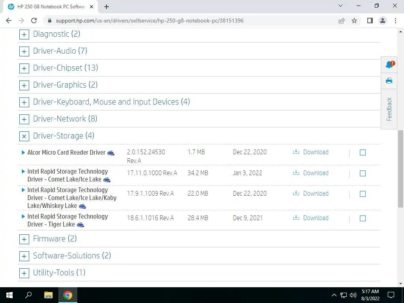Check the Alcor Micro Card Reader checkbox

363,153
